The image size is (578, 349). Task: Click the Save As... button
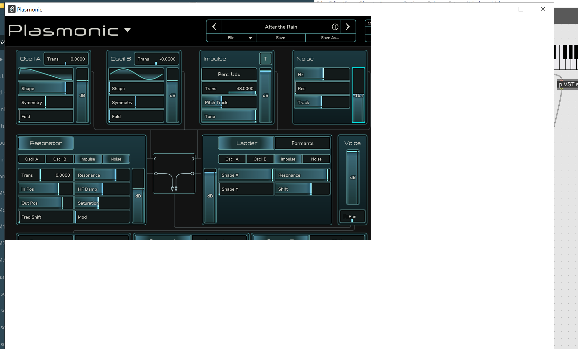[330, 38]
